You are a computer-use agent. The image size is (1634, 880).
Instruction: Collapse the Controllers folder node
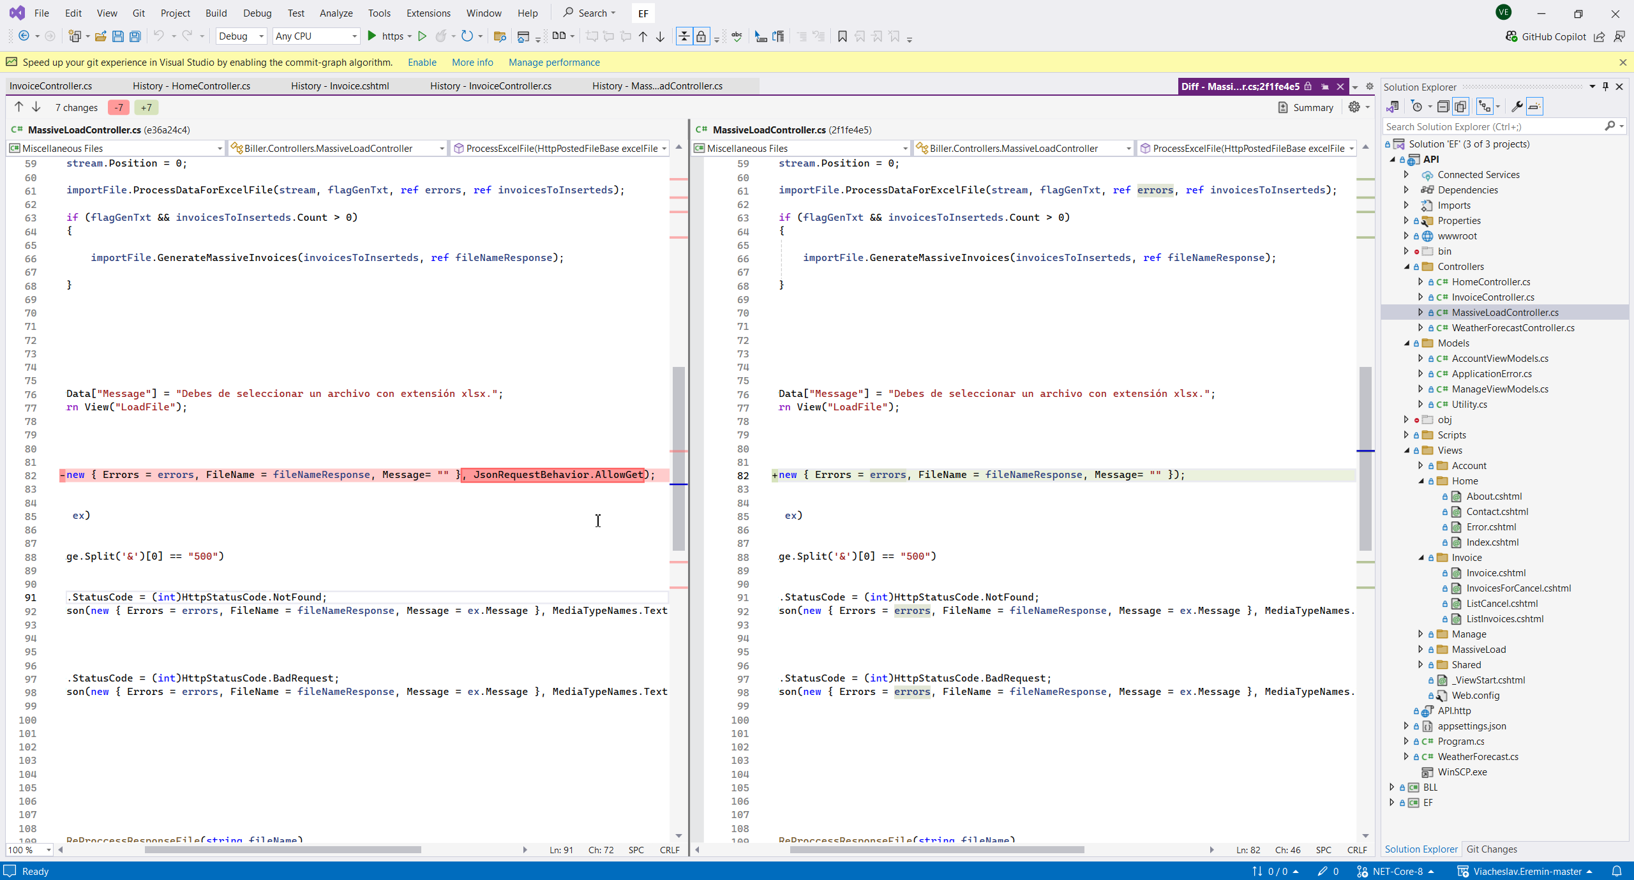[1406, 267]
